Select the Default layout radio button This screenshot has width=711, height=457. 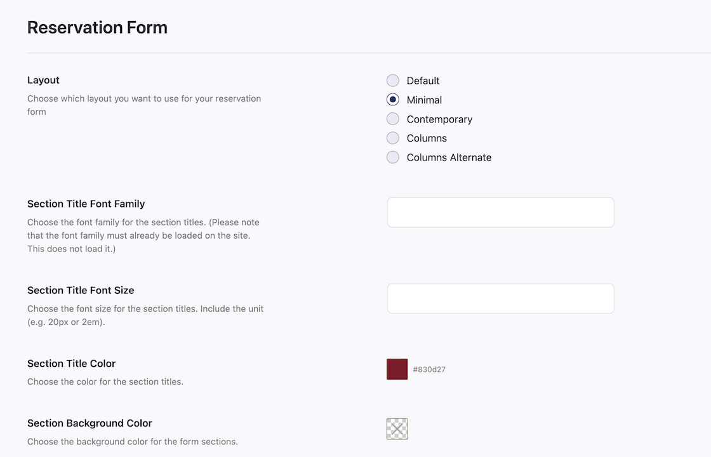point(393,81)
